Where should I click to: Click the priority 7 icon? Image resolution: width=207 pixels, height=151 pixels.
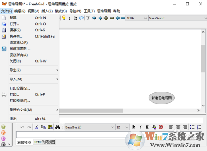coord(3,127)
